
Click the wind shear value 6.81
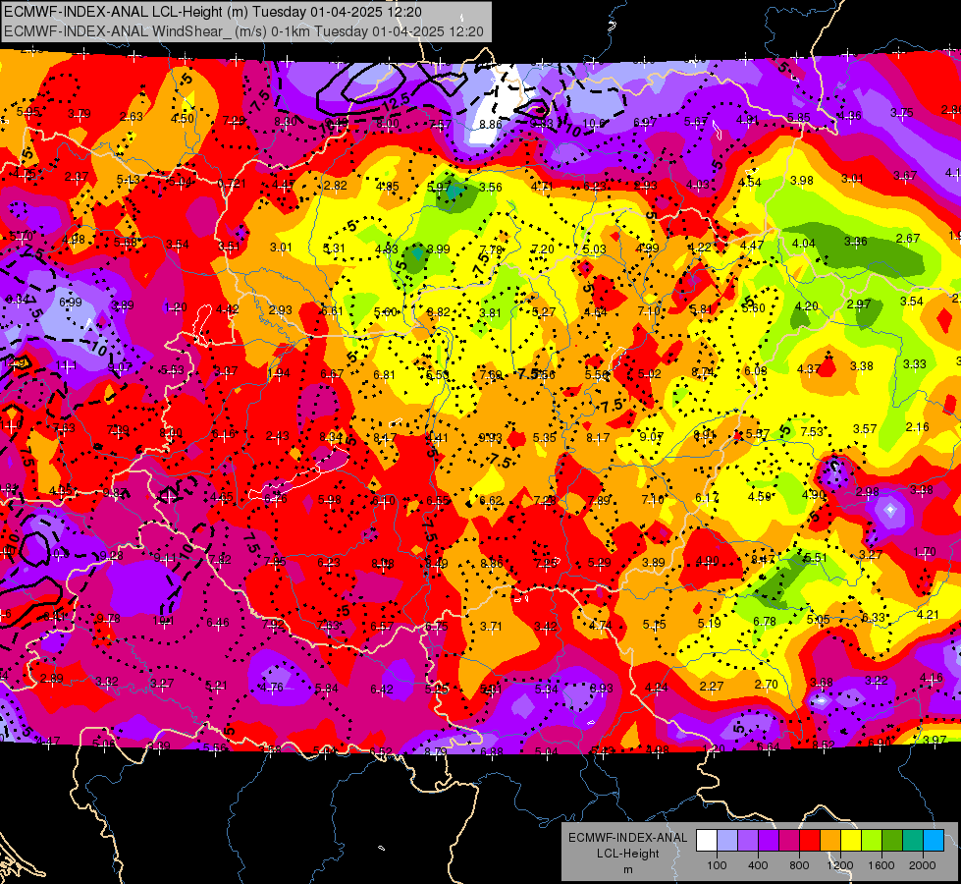coord(384,375)
